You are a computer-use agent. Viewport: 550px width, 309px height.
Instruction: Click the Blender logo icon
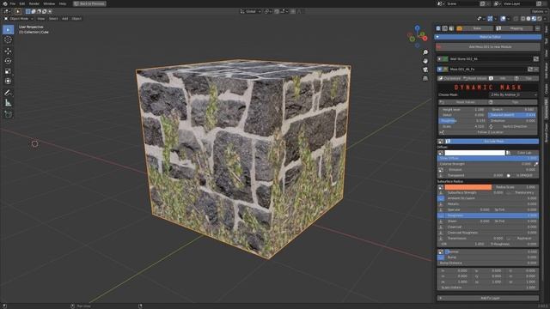(x=4, y=3)
